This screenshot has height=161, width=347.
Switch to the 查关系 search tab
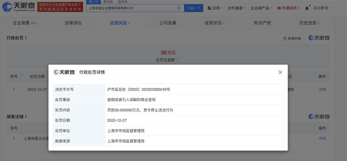tap(123, 2)
